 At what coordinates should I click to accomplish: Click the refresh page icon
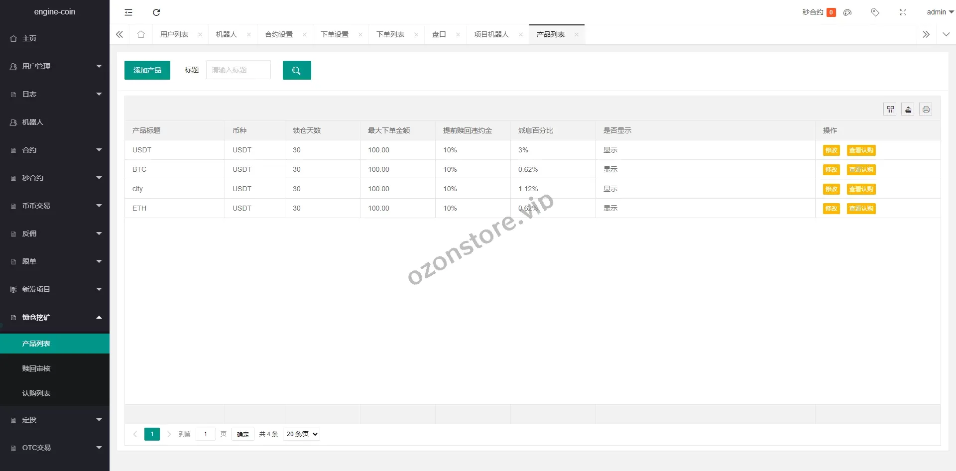[x=156, y=12]
